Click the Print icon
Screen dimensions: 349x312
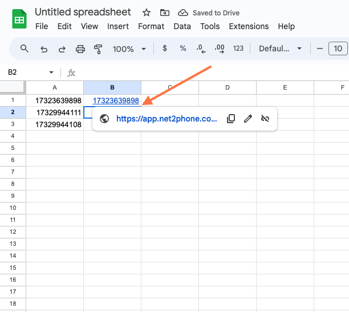pos(80,49)
